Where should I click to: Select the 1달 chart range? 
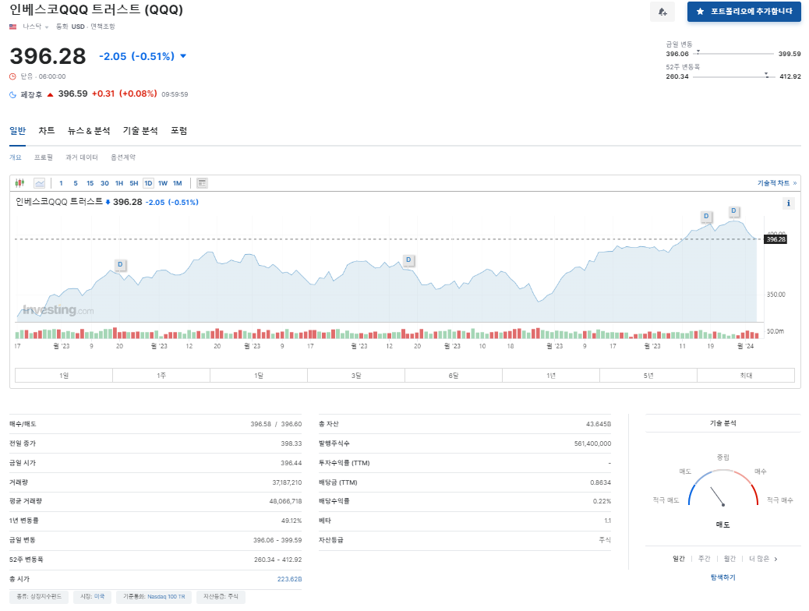coord(259,375)
